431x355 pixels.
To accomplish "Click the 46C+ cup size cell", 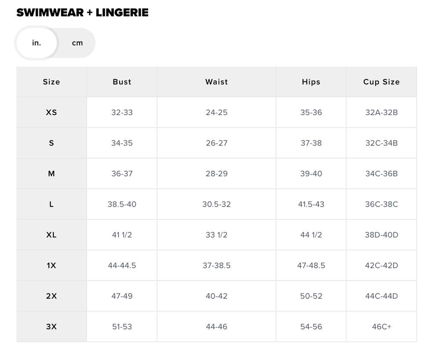I will click(x=381, y=327).
